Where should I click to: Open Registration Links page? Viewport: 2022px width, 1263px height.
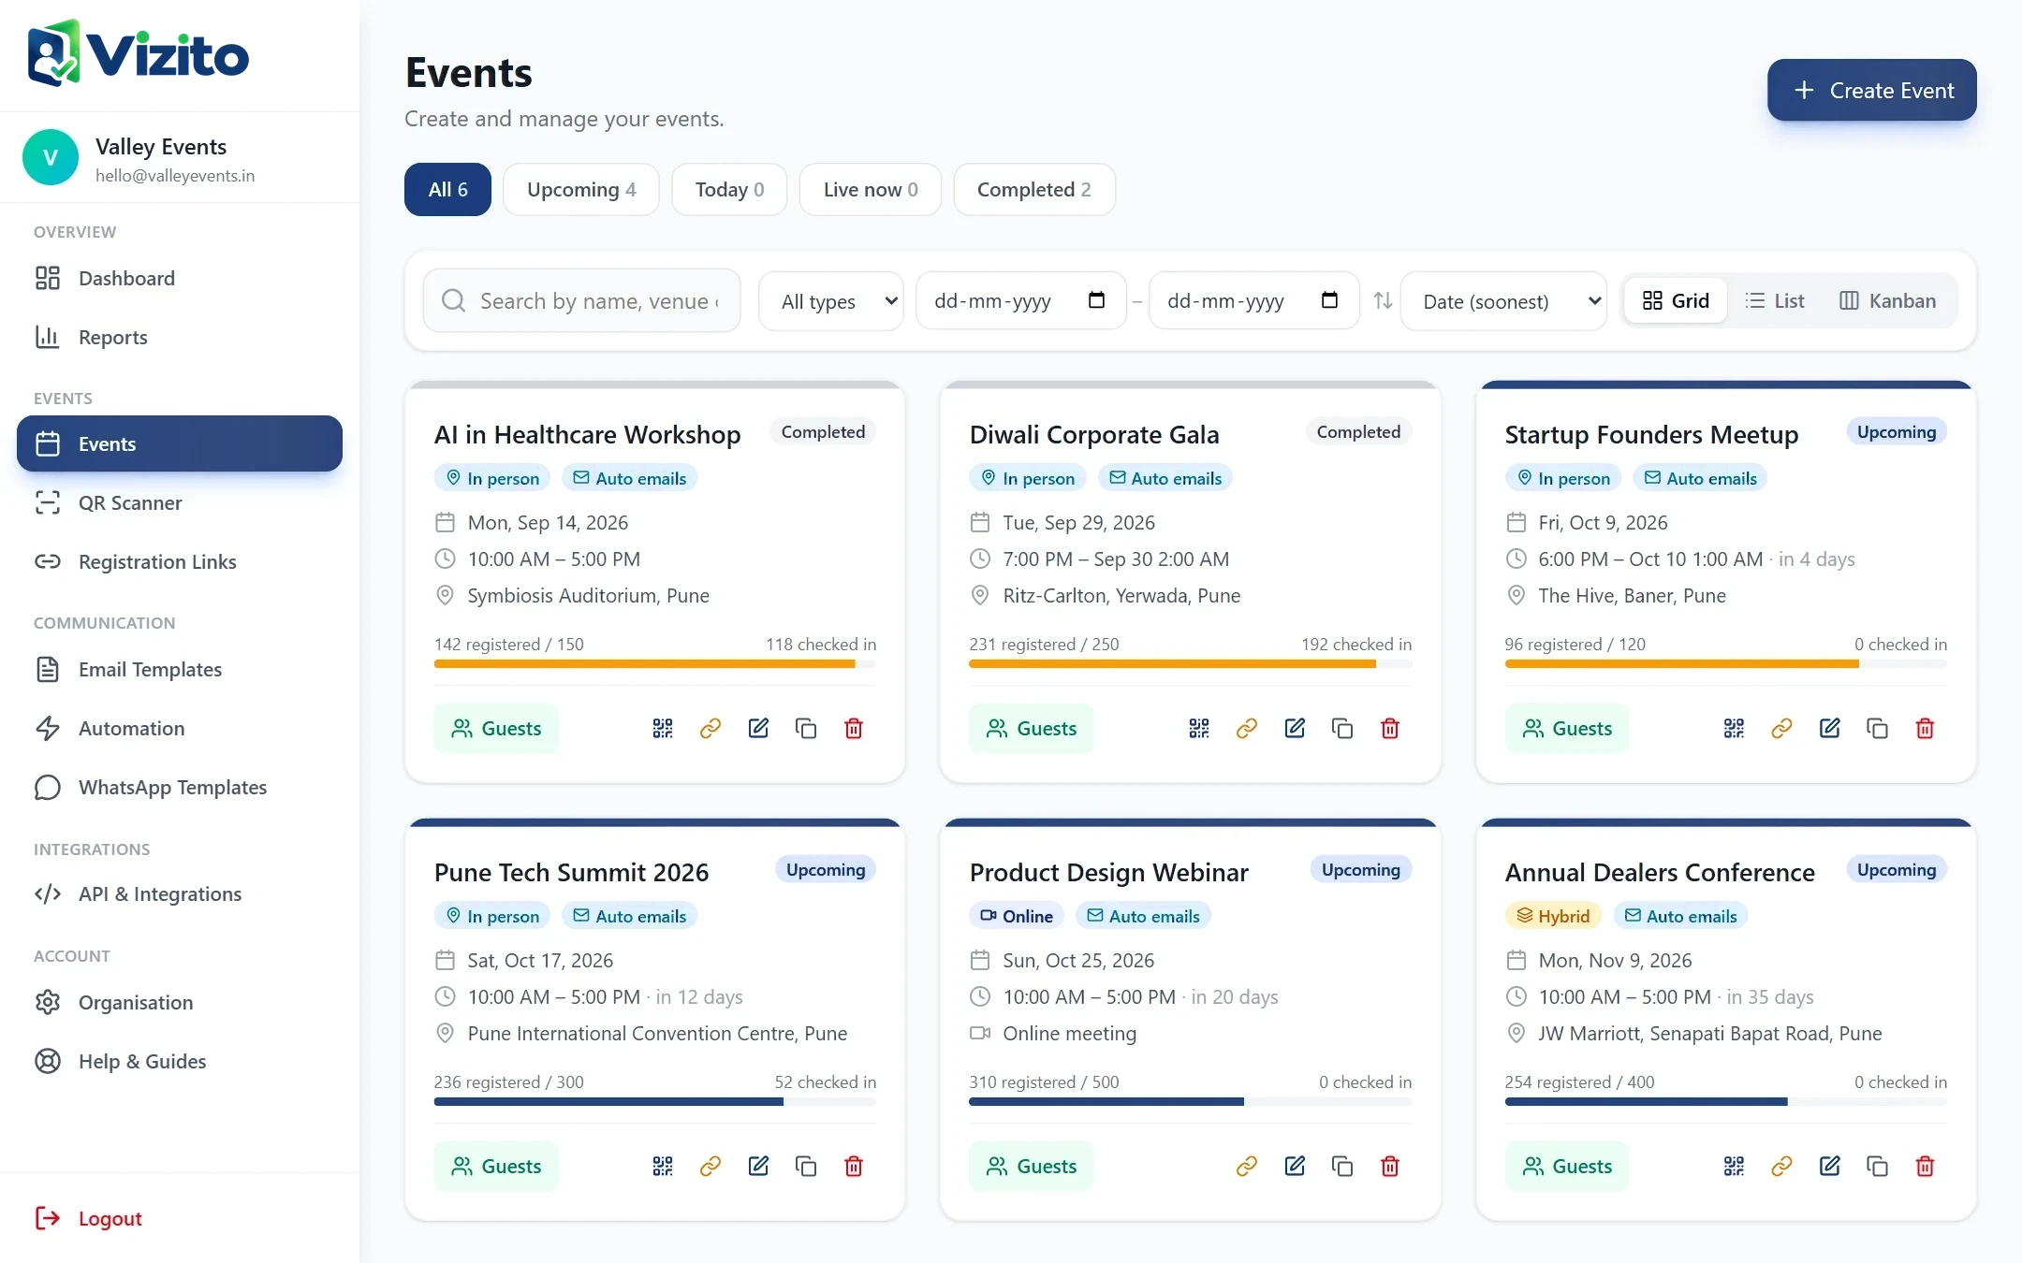click(x=180, y=561)
